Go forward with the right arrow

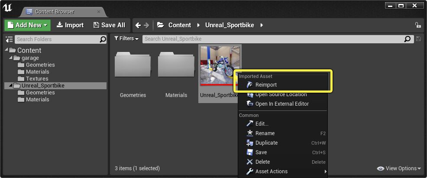tap(146, 25)
